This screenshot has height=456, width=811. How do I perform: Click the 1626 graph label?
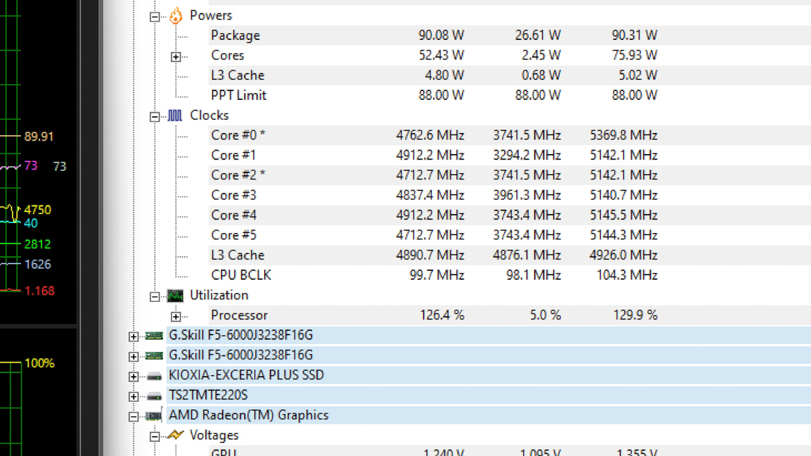[x=37, y=264]
